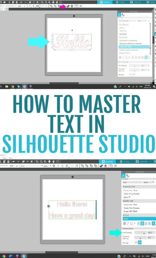Toggle Bold in the lower Text Style panel

(124, 224)
